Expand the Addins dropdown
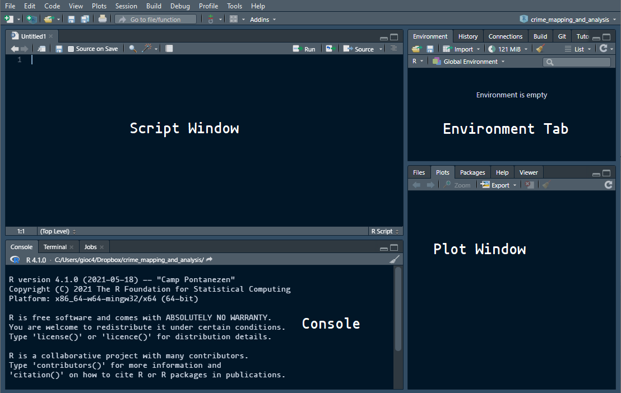Image resolution: width=621 pixels, height=393 pixels. click(262, 20)
